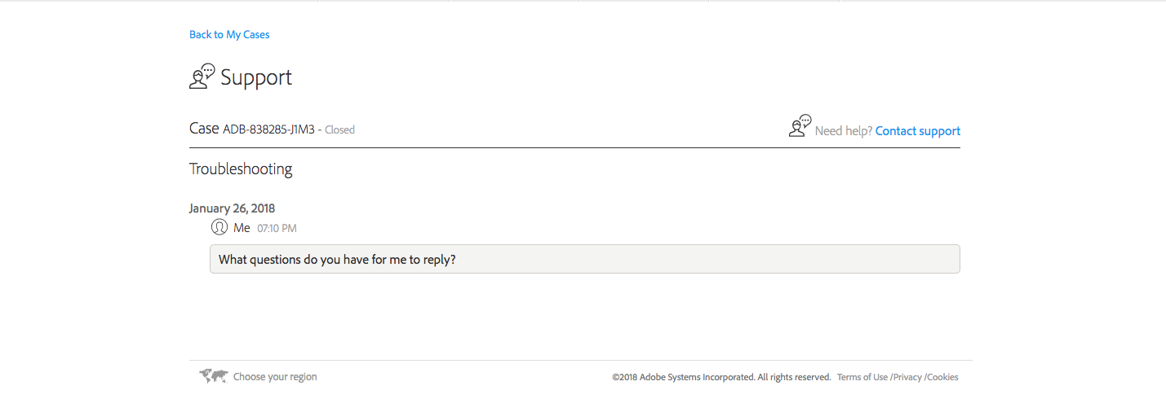Go back via Back to My Cases link
Viewport: 1166px width, 412px height.
pyautogui.click(x=229, y=35)
